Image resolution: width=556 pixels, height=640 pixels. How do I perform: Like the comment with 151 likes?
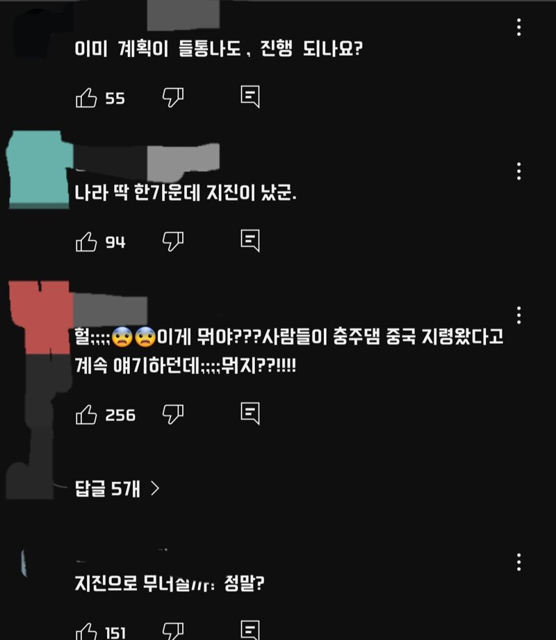coord(86,632)
